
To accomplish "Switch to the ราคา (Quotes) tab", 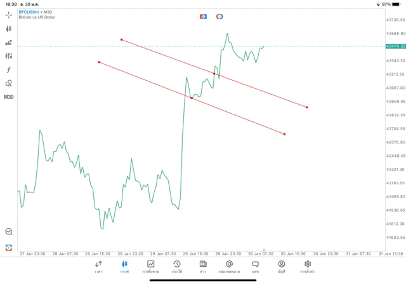I will [98, 266].
